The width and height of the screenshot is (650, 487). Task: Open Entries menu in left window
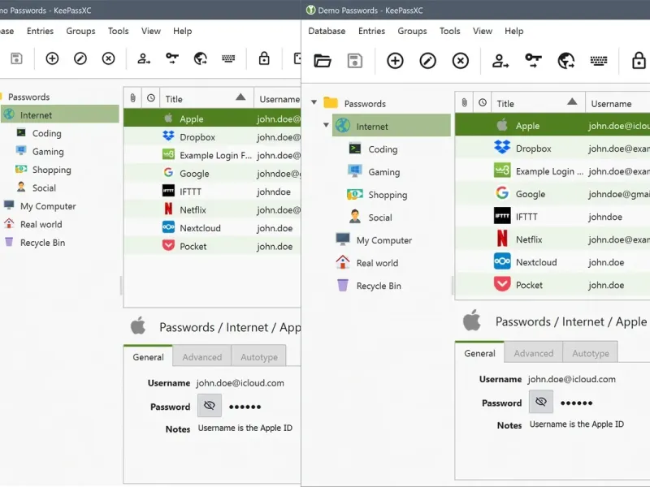[x=40, y=31]
